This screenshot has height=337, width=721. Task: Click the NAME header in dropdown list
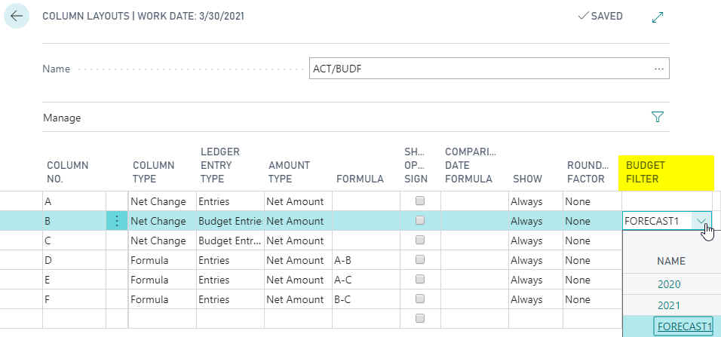pyautogui.click(x=671, y=261)
